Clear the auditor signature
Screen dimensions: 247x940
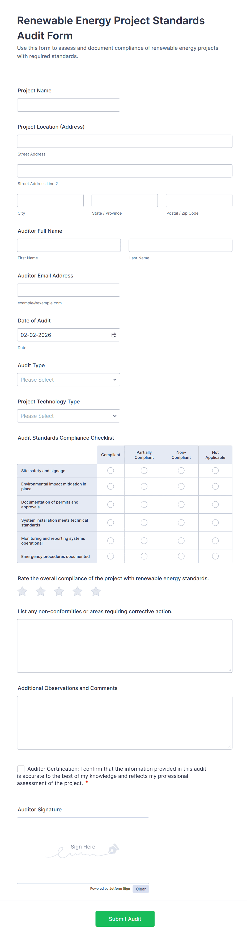click(x=141, y=889)
